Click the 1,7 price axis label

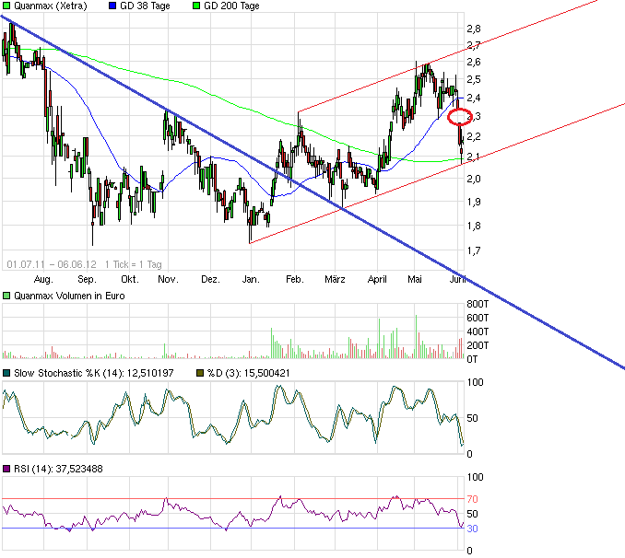pyautogui.click(x=474, y=250)
